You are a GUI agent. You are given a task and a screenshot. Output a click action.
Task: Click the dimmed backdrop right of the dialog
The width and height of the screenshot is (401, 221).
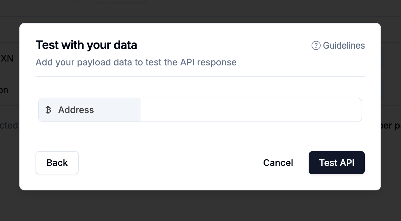coord(391,81)
